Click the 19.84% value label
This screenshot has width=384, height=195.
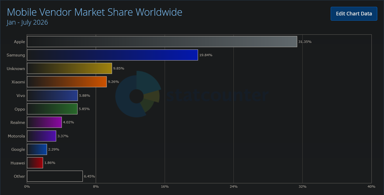pyautogui.click(x=206, y=55)
